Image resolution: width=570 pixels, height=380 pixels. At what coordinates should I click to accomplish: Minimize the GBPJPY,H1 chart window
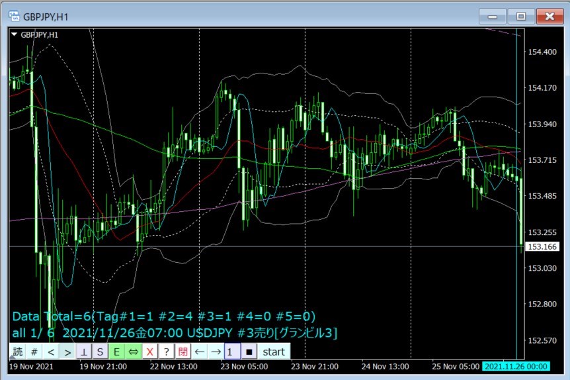(493, 17)
